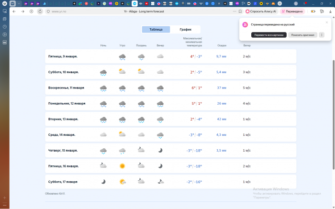The width and height of the screenshot is (335, 209).
Task: Click the Показать оригинал button
Action: [x=303, y=35]
